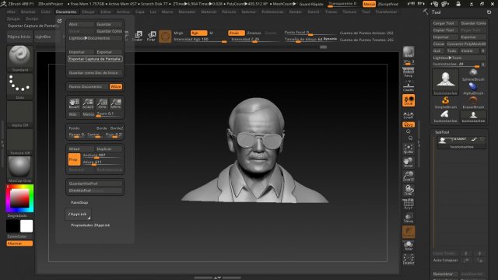Click Guardar Como in Documento panel
The height and width of the screenshot is (280, 498).
pyautogui.click(x=109, y=31)
